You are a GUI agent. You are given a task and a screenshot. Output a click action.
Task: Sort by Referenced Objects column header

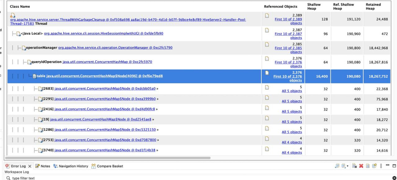tap(280, 7)
